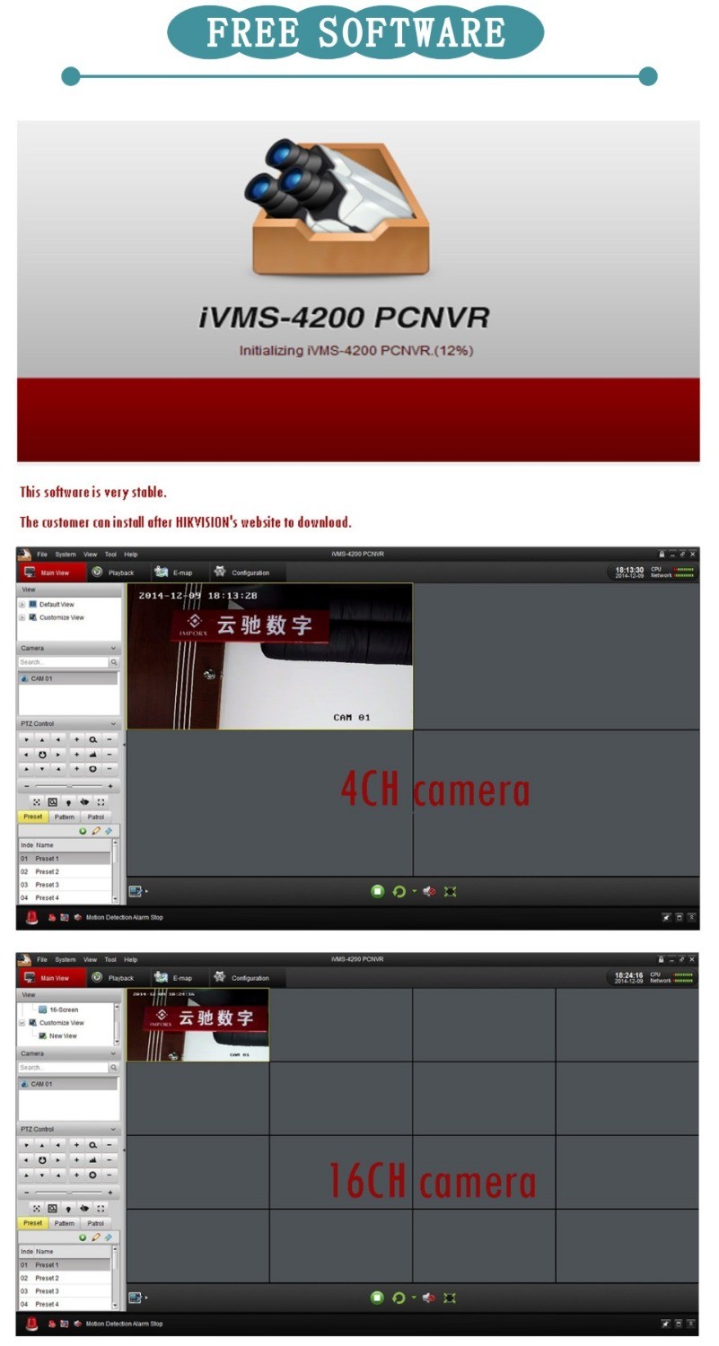
Task: Select the 16-Screen view in the tree
Action: click(63, 1009)
